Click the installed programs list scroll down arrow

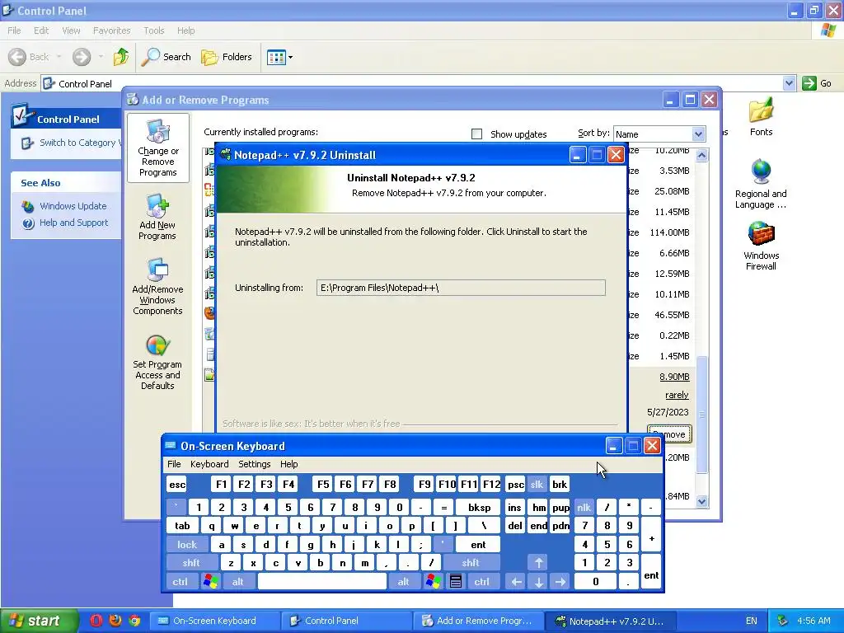701,501
